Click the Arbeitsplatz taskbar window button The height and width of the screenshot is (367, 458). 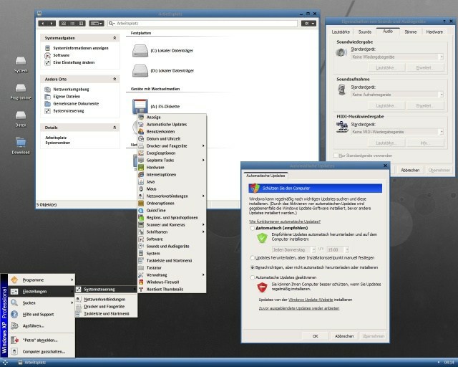[x=32, y=363]
